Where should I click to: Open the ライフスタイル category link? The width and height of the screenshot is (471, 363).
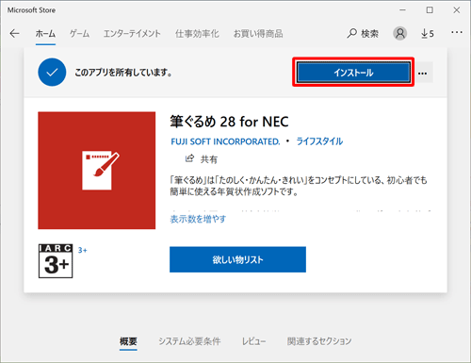(319, 141)
